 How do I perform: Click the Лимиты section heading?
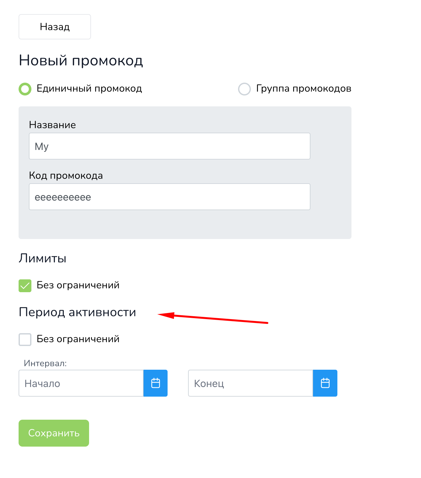43,258
